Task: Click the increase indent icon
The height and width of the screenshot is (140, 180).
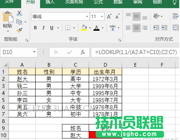Action: tap(164, 28)
